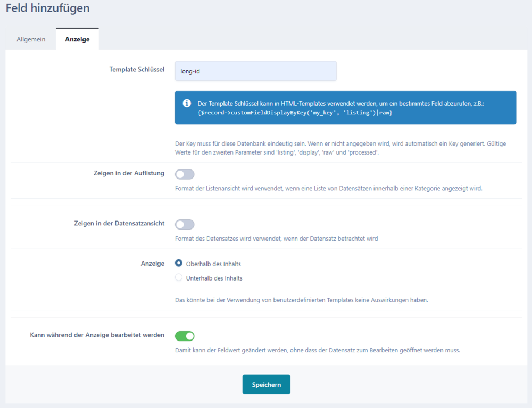Click the Kann während der Anzeige bearbeitet label
The height and width of the screenshot is (408, 532).
point(97,335)
